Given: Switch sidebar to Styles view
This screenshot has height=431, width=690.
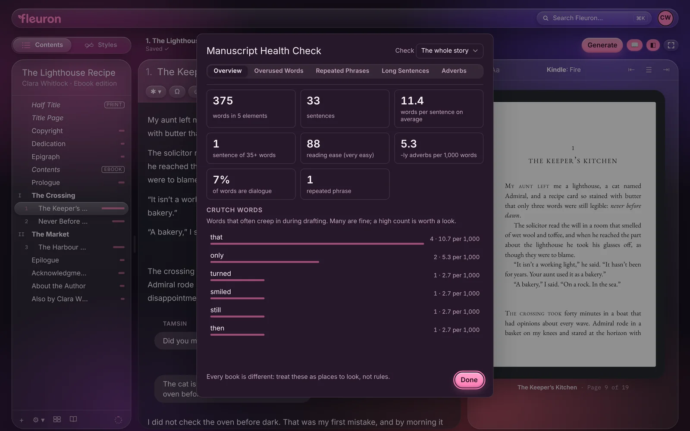Looking at the screenshot, I should (101, 45).
